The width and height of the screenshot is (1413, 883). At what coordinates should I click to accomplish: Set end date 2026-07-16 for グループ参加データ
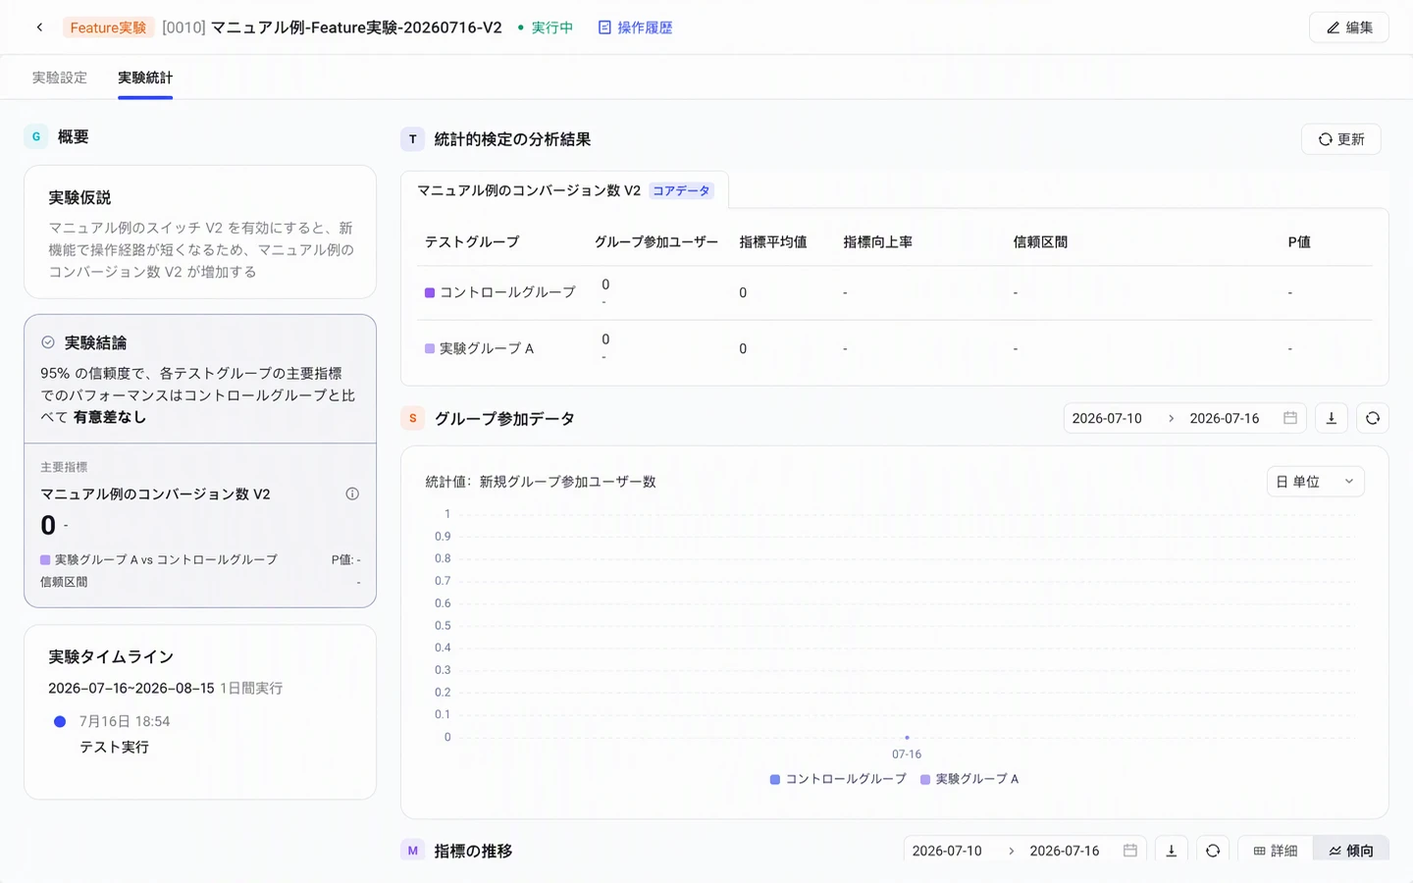pos(1225,418)
